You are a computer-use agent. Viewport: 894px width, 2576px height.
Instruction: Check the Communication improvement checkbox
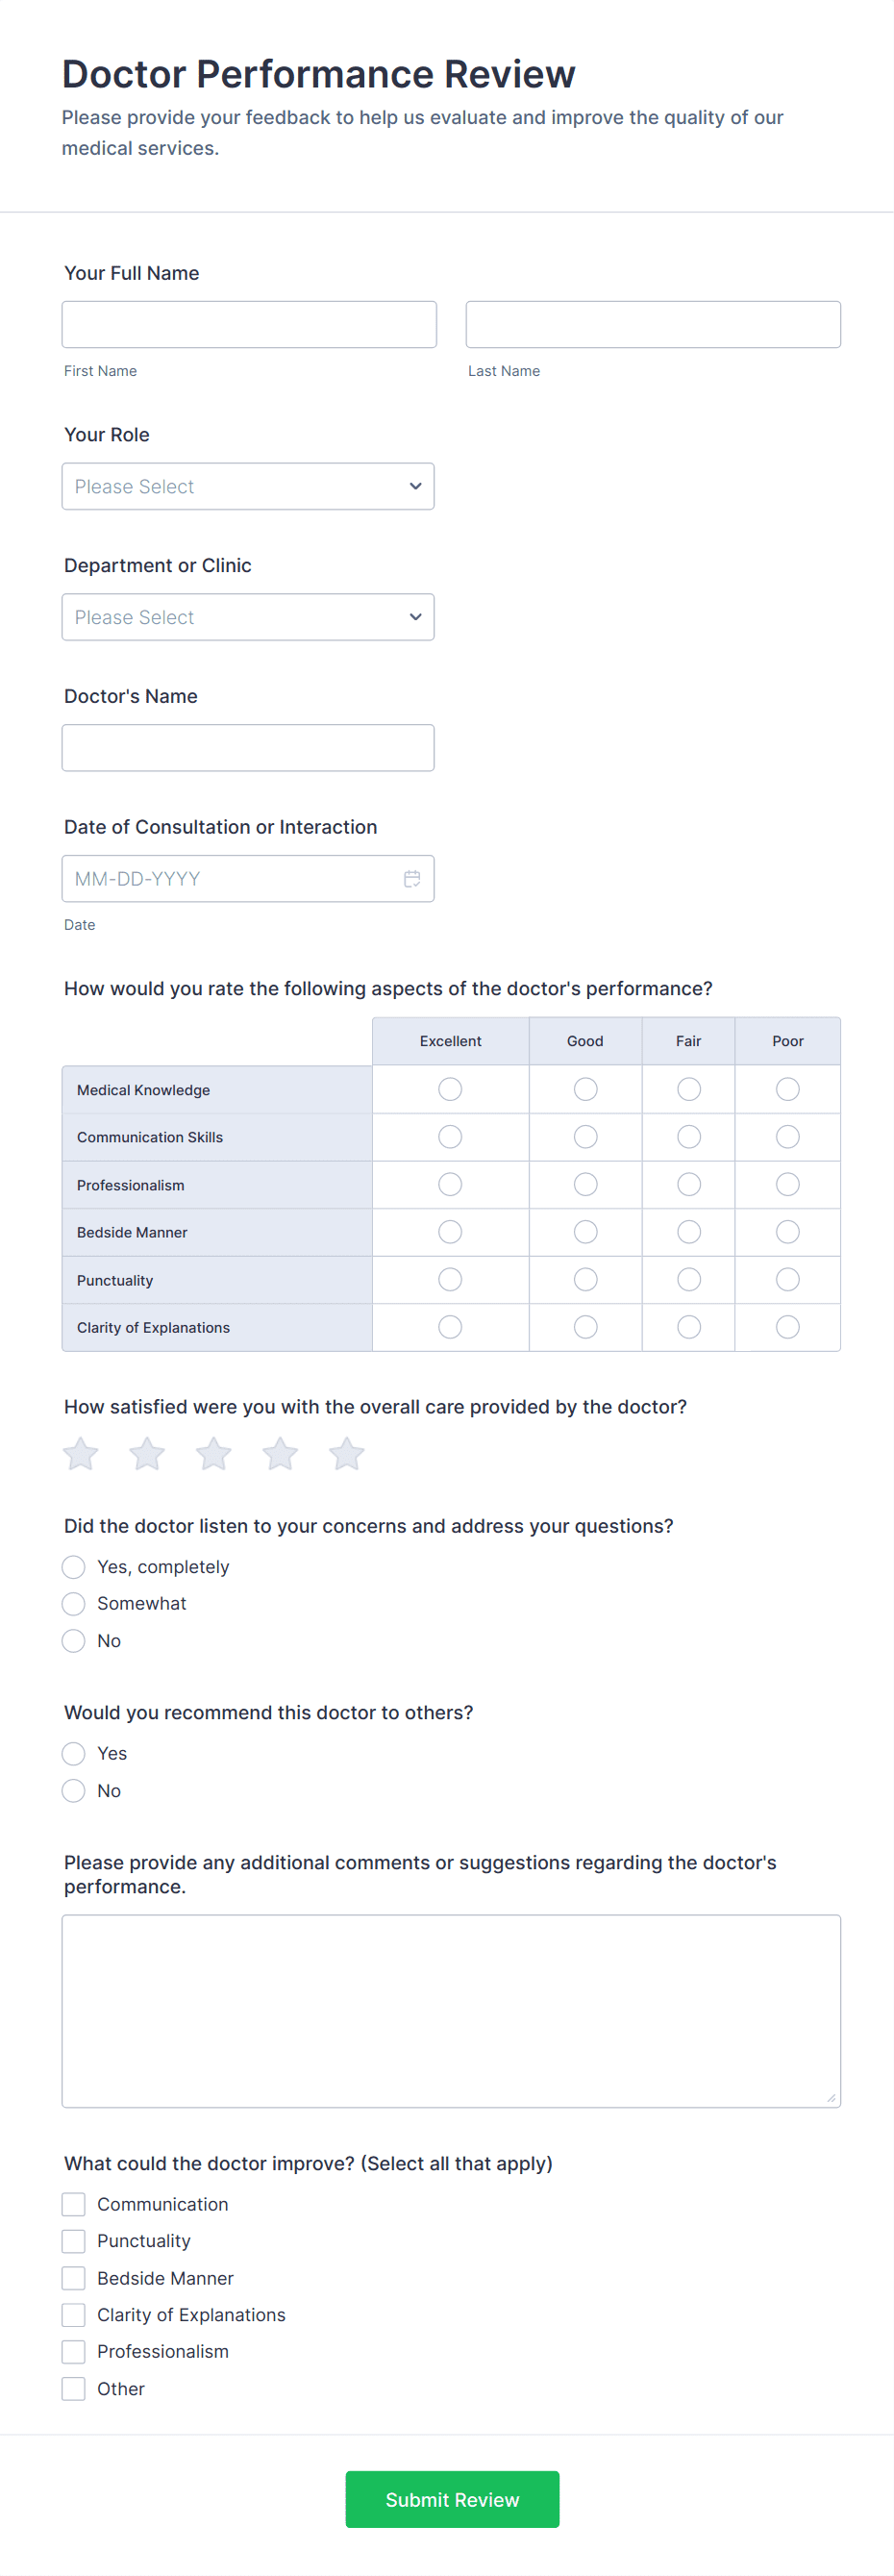(x=74, y=2204)
